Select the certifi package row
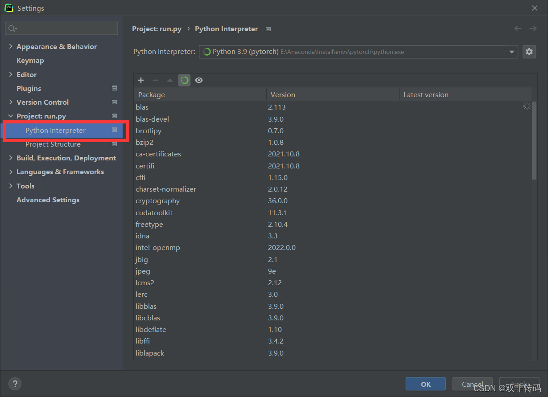 [333, 166]
